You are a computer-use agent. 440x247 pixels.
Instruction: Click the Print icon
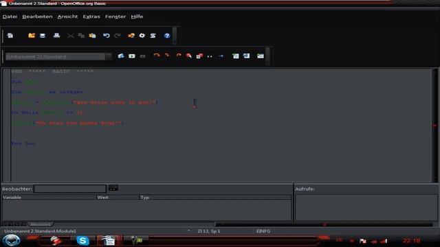point(56,36)
